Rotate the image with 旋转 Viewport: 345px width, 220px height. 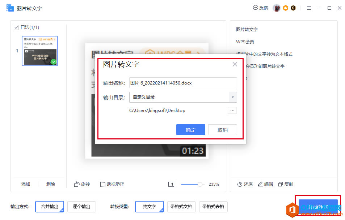point(82,184)
